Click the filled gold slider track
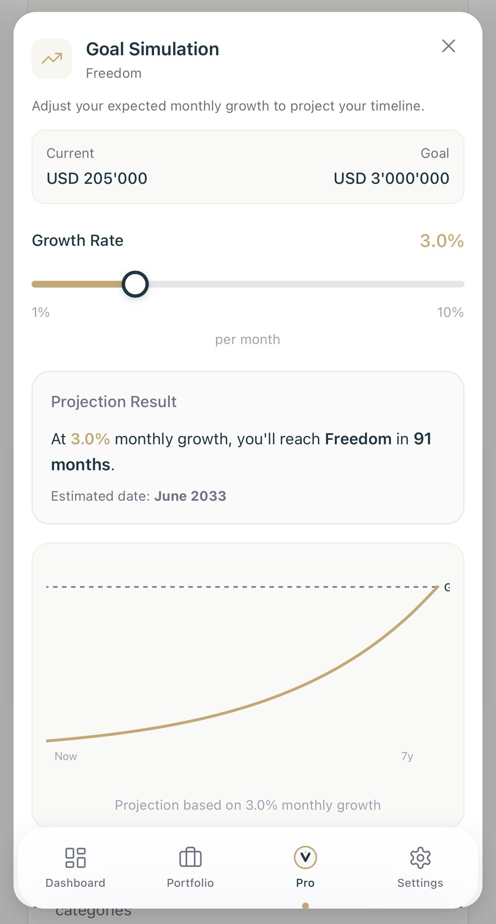Image resolution: width=496 pixels, height=924 pixels. point(77,284)
